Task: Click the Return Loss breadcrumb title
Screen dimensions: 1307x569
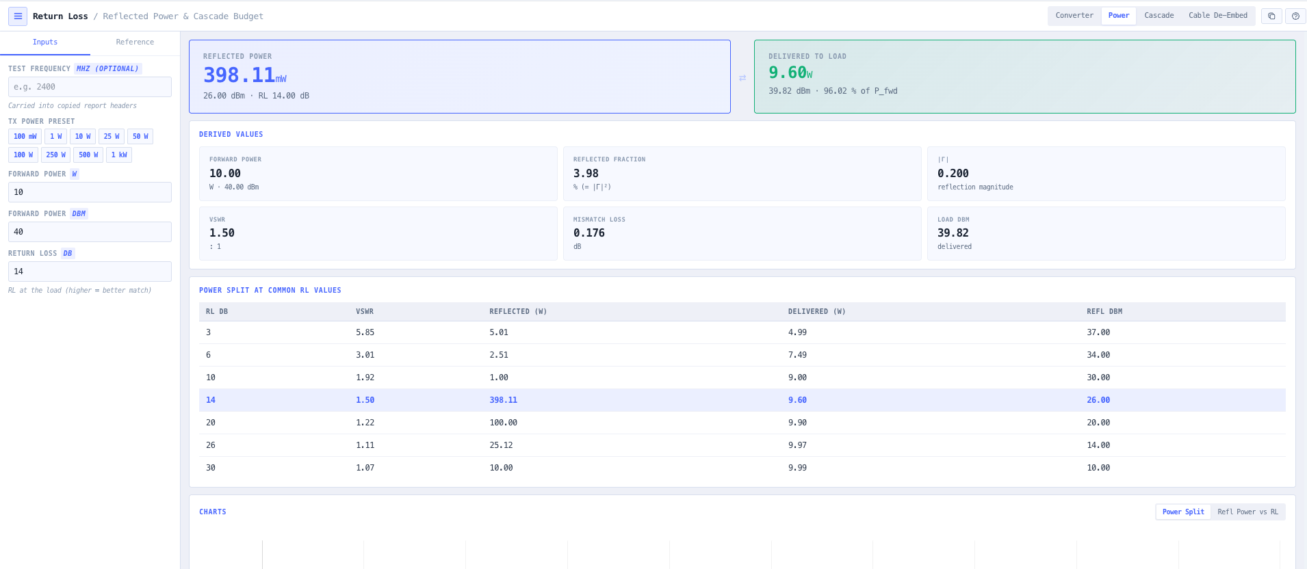Action: pyautogui.click(x=60, y=16)
